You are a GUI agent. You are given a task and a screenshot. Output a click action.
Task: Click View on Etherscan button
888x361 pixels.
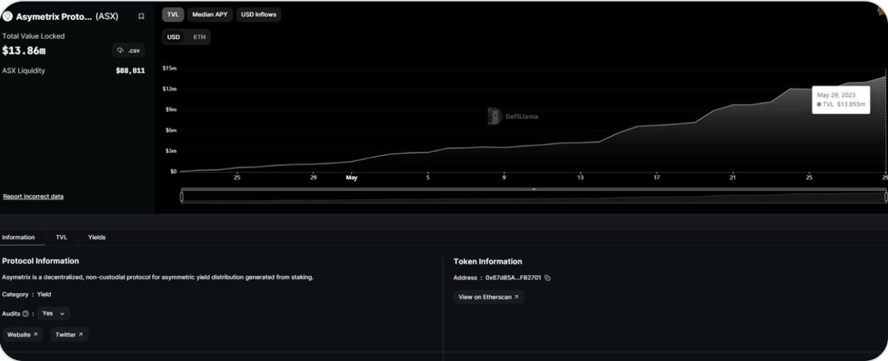tap(489, 297)
